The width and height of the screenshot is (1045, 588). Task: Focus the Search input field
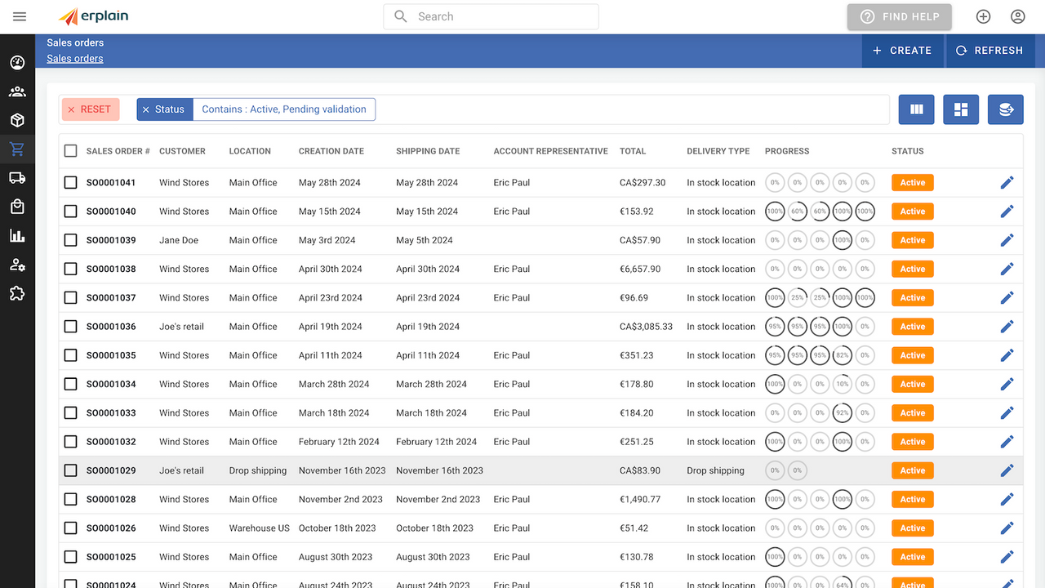491,16
